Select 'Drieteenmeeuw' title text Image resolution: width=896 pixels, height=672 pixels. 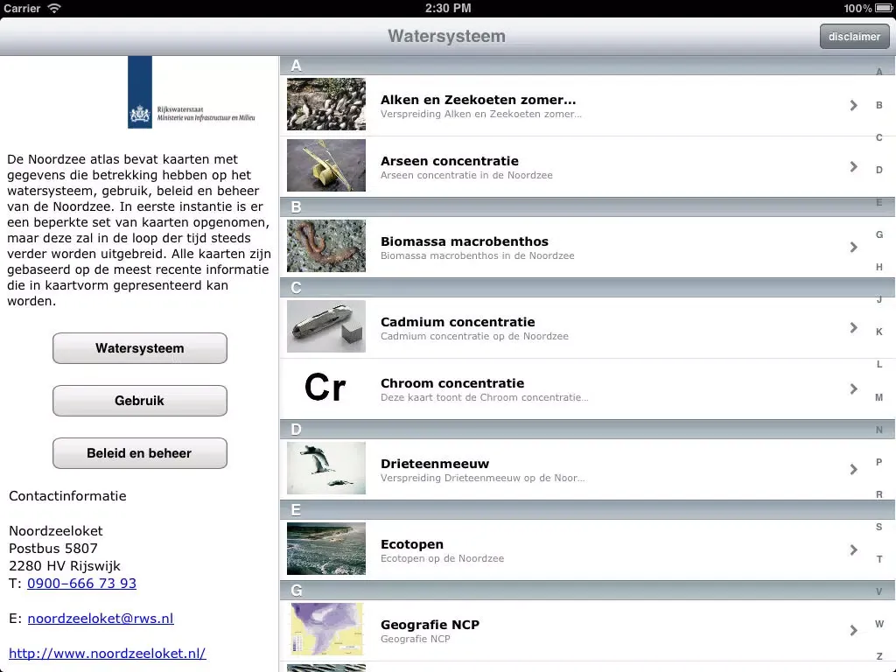435,464
